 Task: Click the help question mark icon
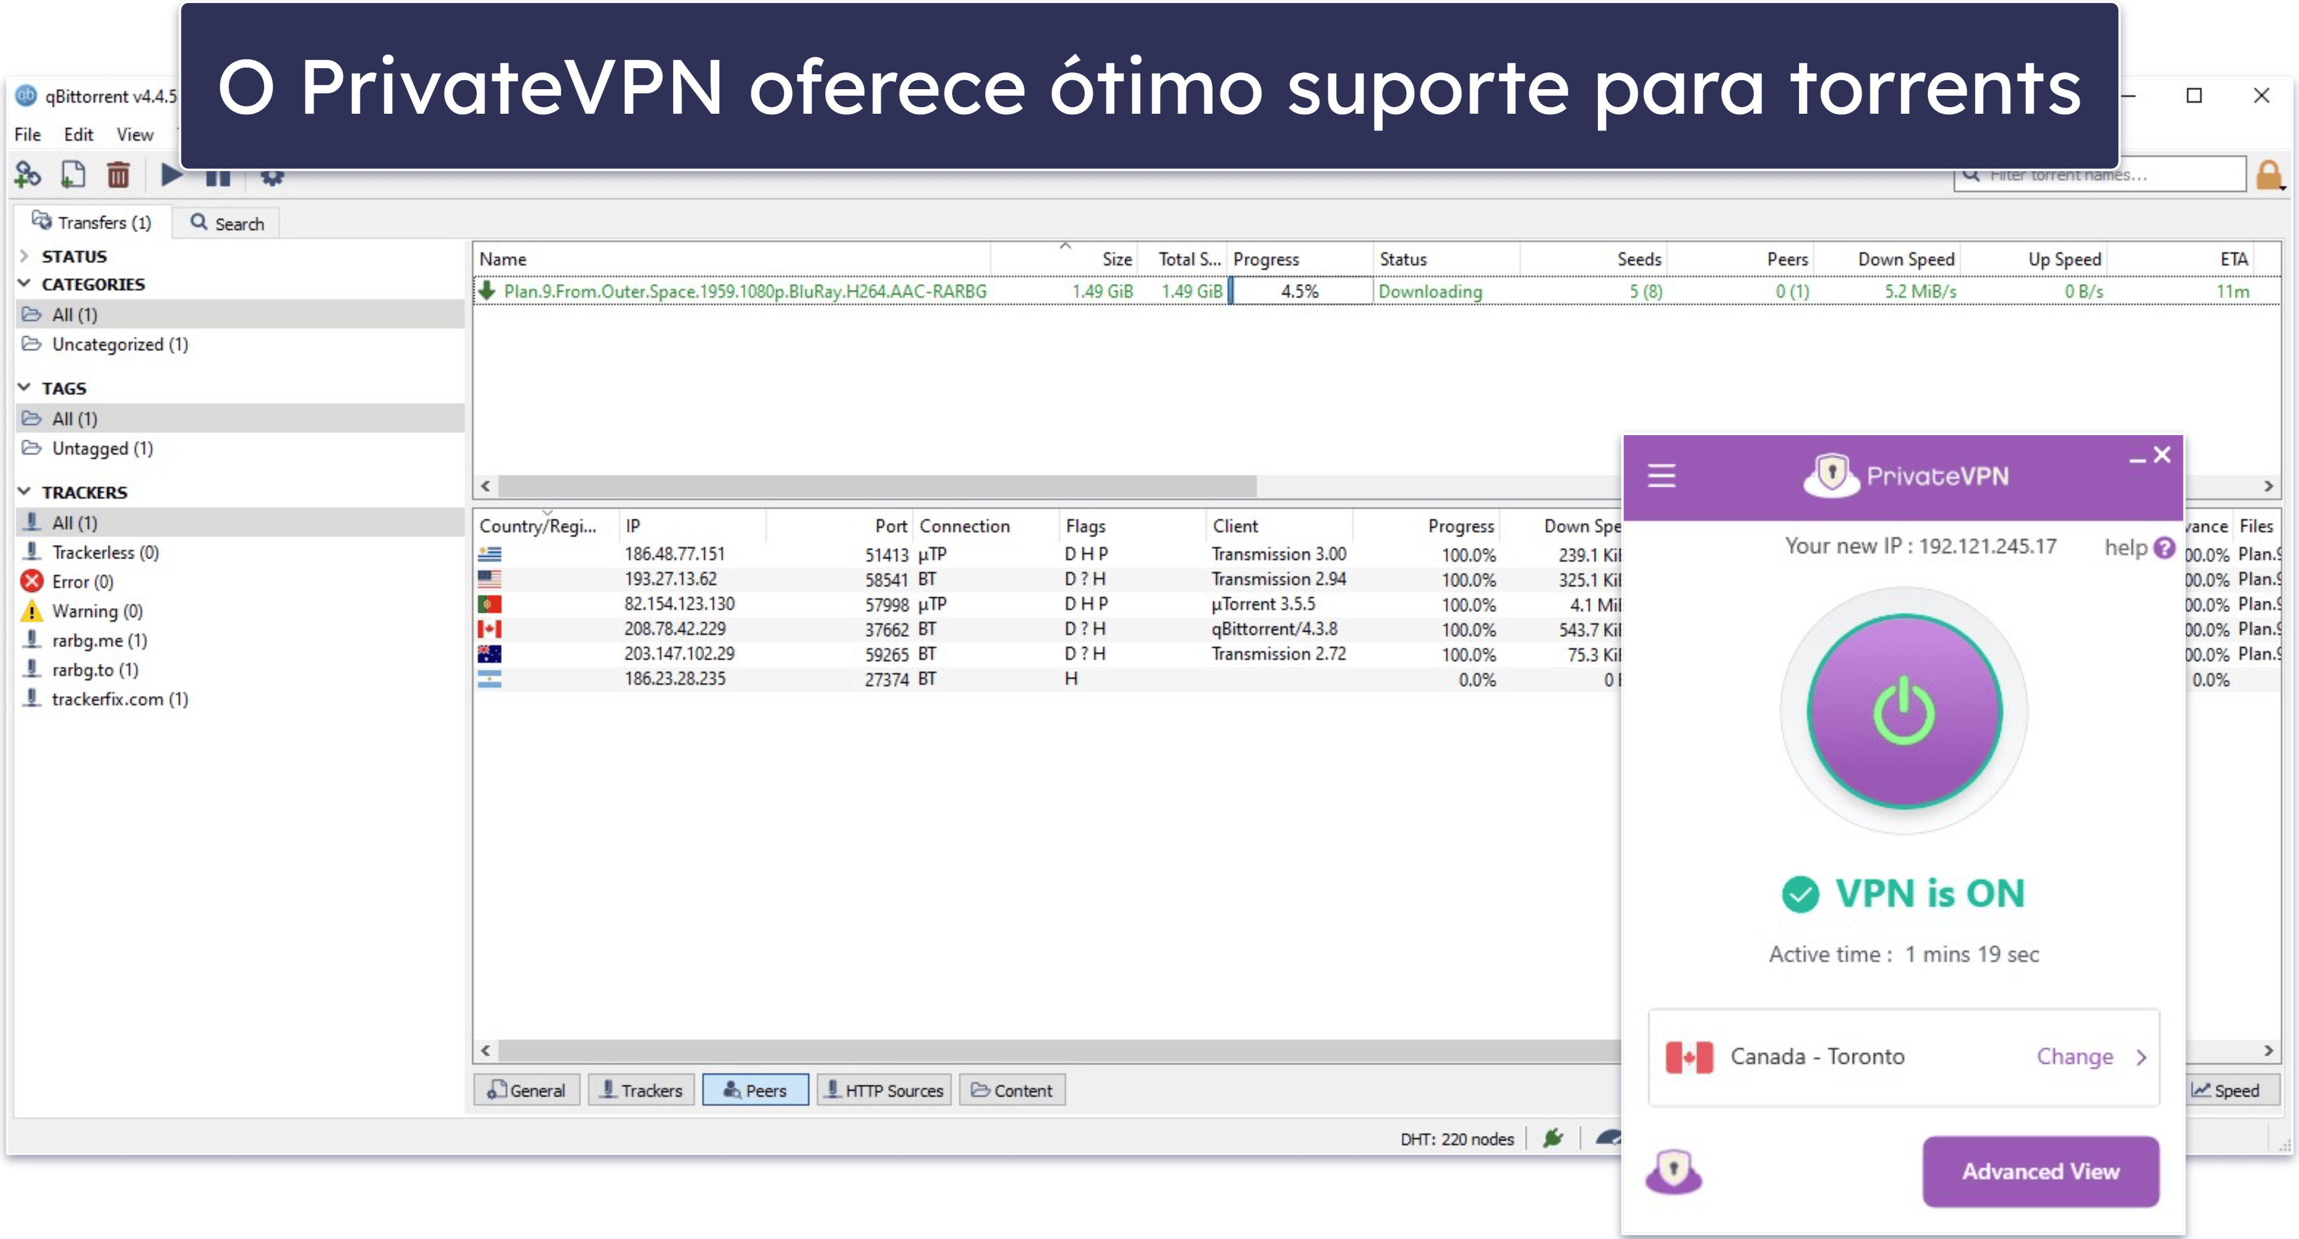(x=2164, y=548)
